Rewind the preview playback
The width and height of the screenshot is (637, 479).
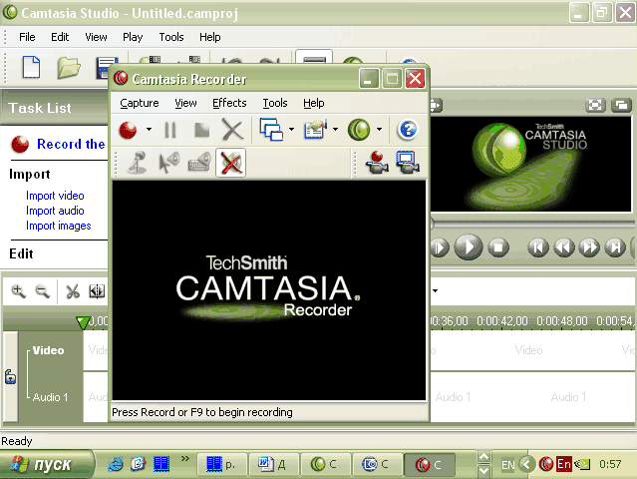click(x=564, y=246)
